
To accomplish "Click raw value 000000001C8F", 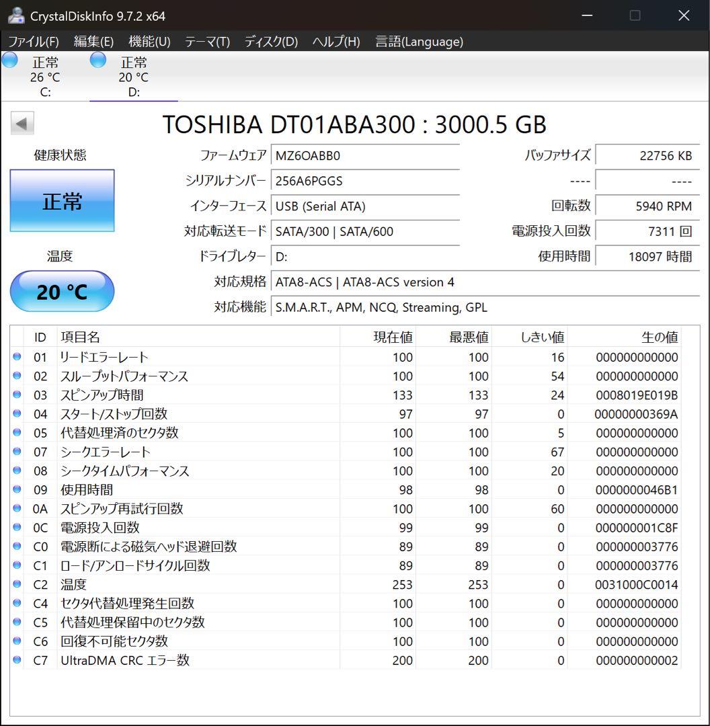I will pyautogui.click(x=637, y=528).
